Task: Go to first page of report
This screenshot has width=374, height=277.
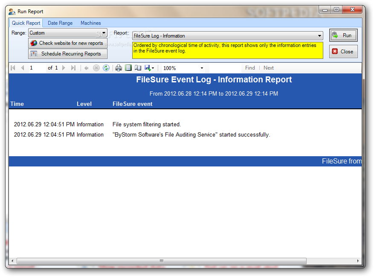Action: point(13,68)
